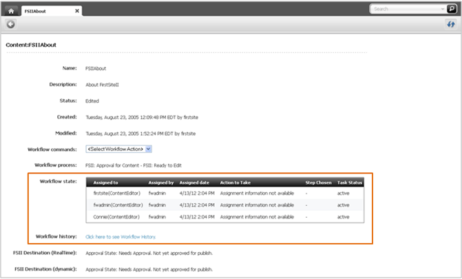Select the firstsite(ContentEditor) cell
This screenshot has width=462, height=279.
pos(116,193)
